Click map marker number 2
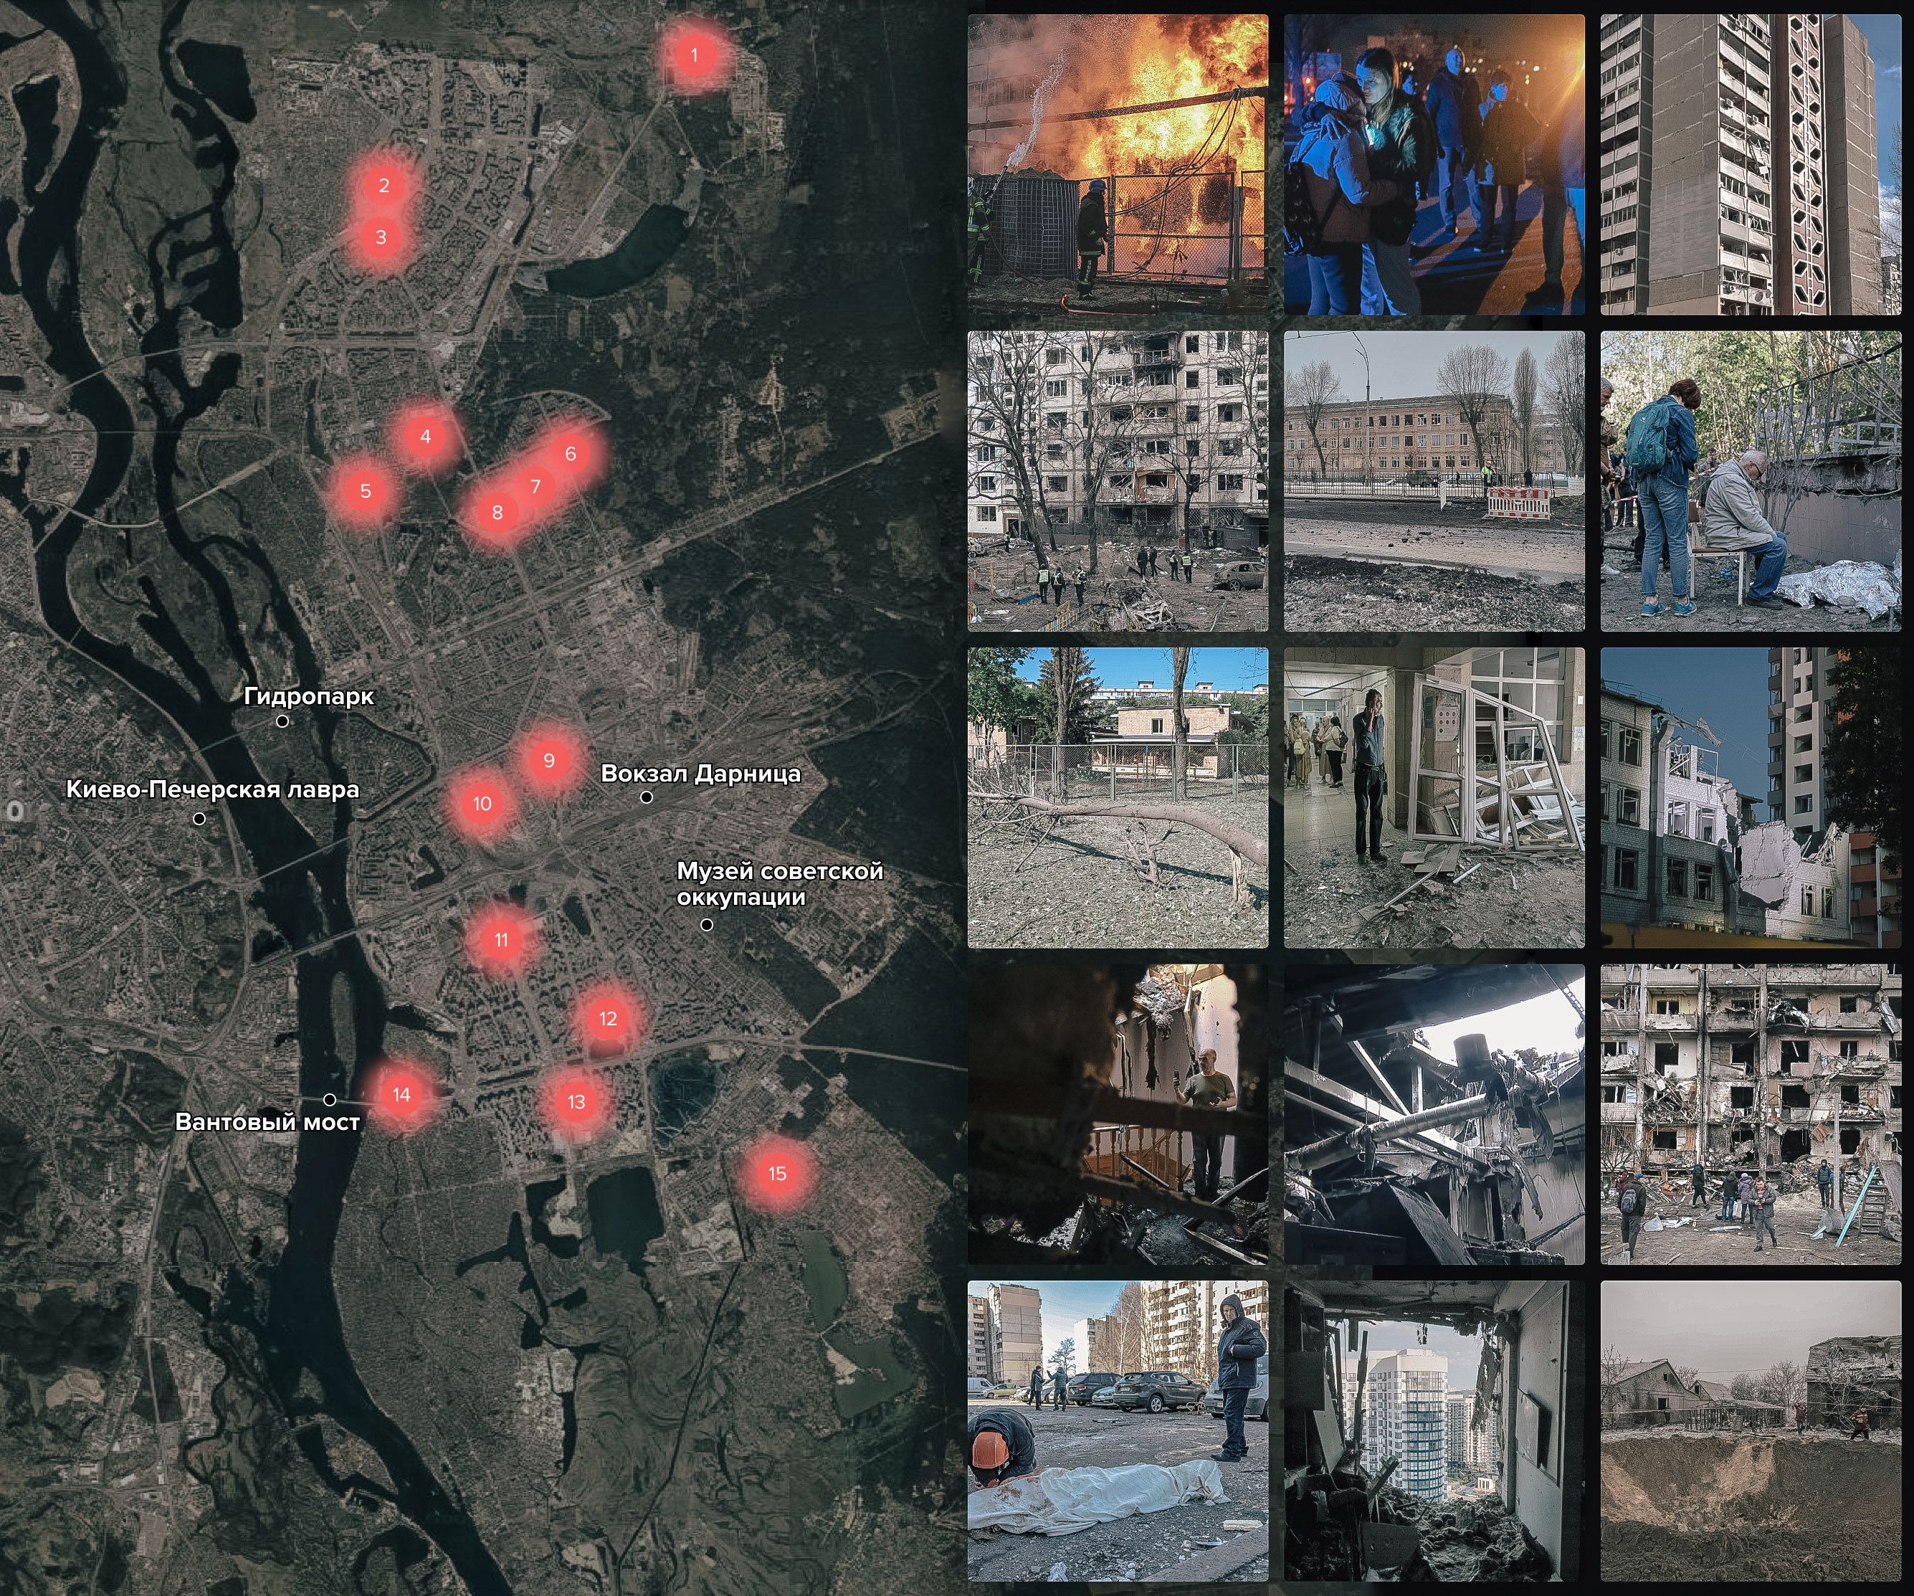1914x1596 pixels. (x=384, y=186)
